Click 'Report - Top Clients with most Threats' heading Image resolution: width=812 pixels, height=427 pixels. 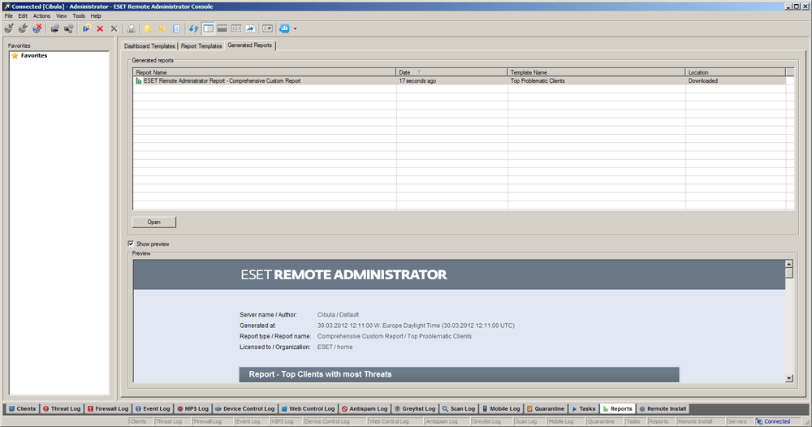point(320,374)
